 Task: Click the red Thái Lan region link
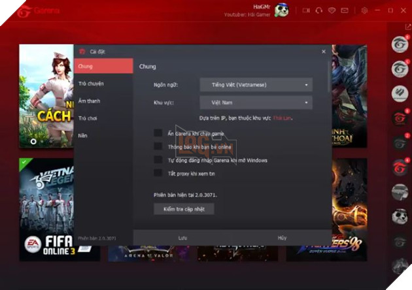point(282,118)
